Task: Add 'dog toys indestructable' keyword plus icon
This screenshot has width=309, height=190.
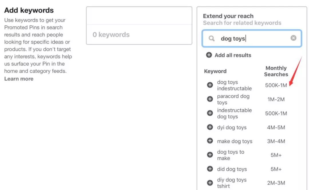Action: point(210,85)
